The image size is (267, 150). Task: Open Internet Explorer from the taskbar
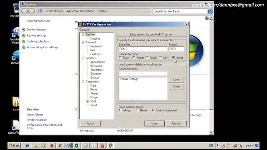click(x=27, y=145)
